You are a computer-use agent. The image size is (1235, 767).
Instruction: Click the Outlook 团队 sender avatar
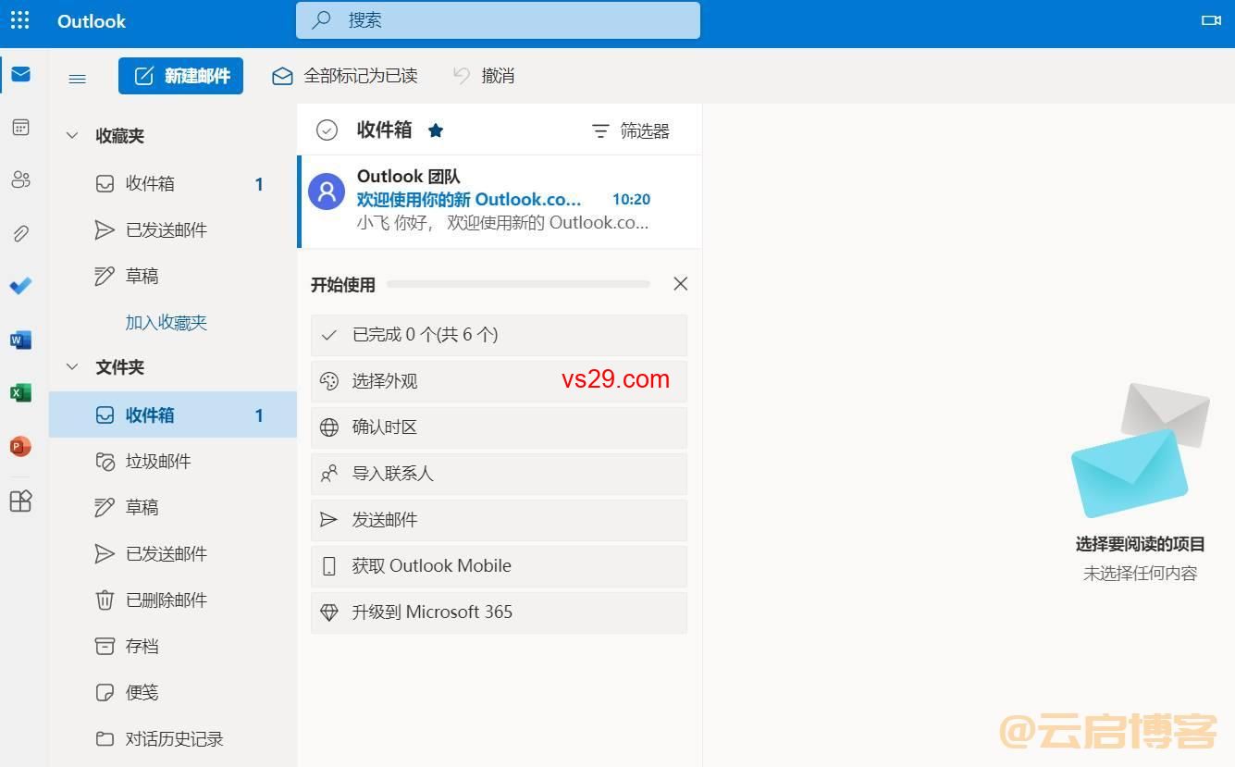tap(327, 192)
